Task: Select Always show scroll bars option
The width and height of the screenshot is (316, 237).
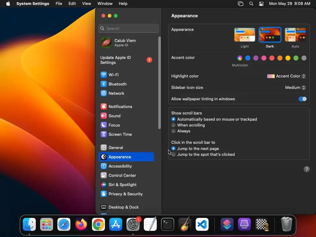Action: [173, 131]
